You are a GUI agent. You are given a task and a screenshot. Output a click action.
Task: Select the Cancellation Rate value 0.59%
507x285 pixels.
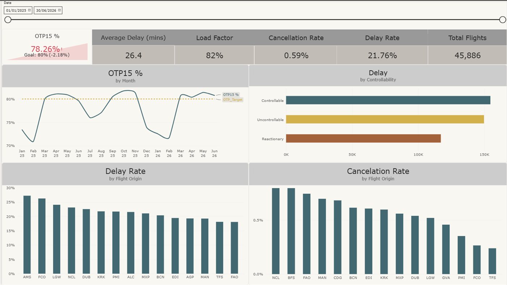coord(296,55)
